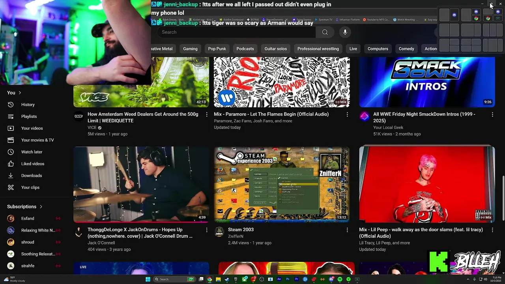Go to Your videos in sidebar
505x284 pixels.
pos(32,128)
